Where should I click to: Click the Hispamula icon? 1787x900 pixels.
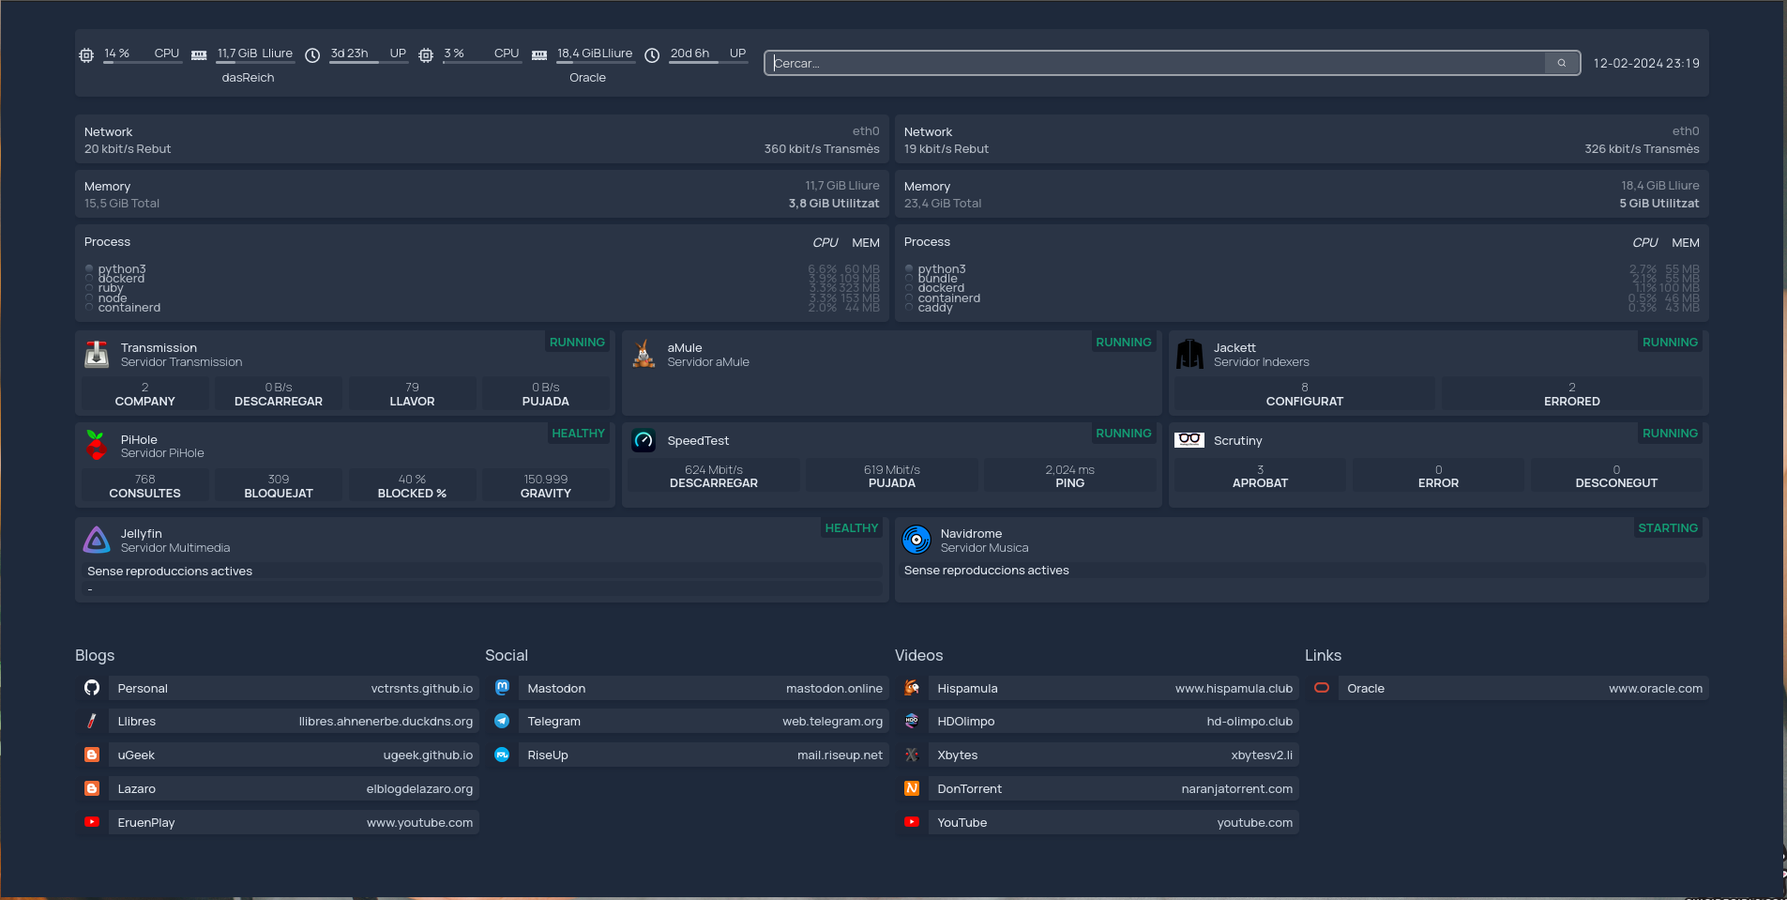click(x=912, y=688)
